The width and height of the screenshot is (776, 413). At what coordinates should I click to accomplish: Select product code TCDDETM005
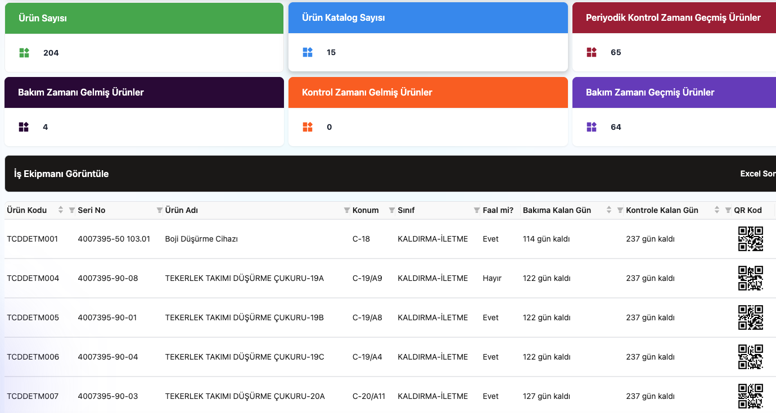(x=33, y=317)
